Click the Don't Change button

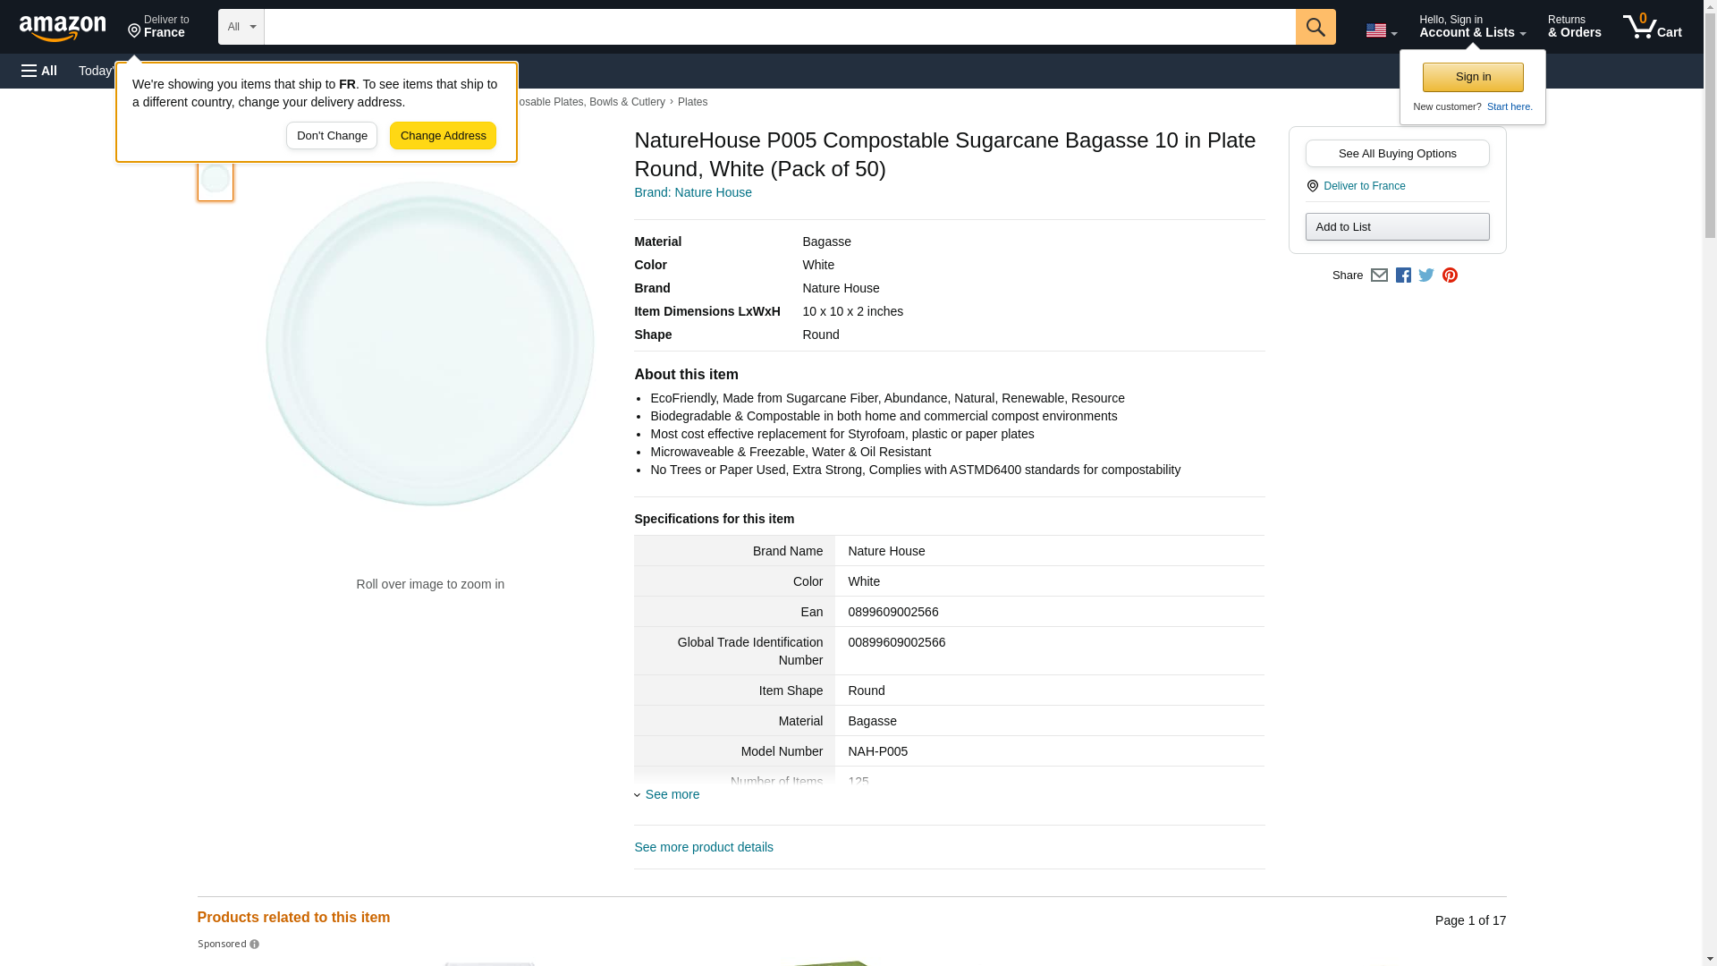click(332, 136)
